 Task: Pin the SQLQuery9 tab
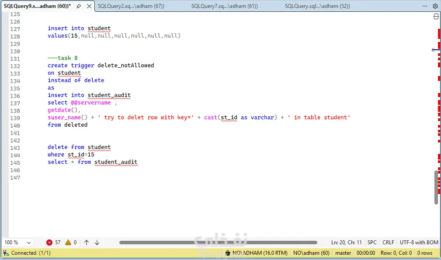[x=79, y=6]
